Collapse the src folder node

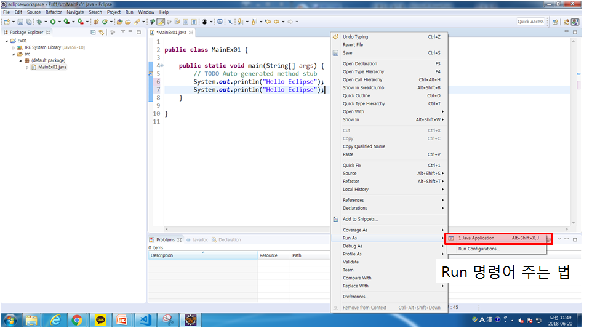pyautogui.click(x=14, y=54)
